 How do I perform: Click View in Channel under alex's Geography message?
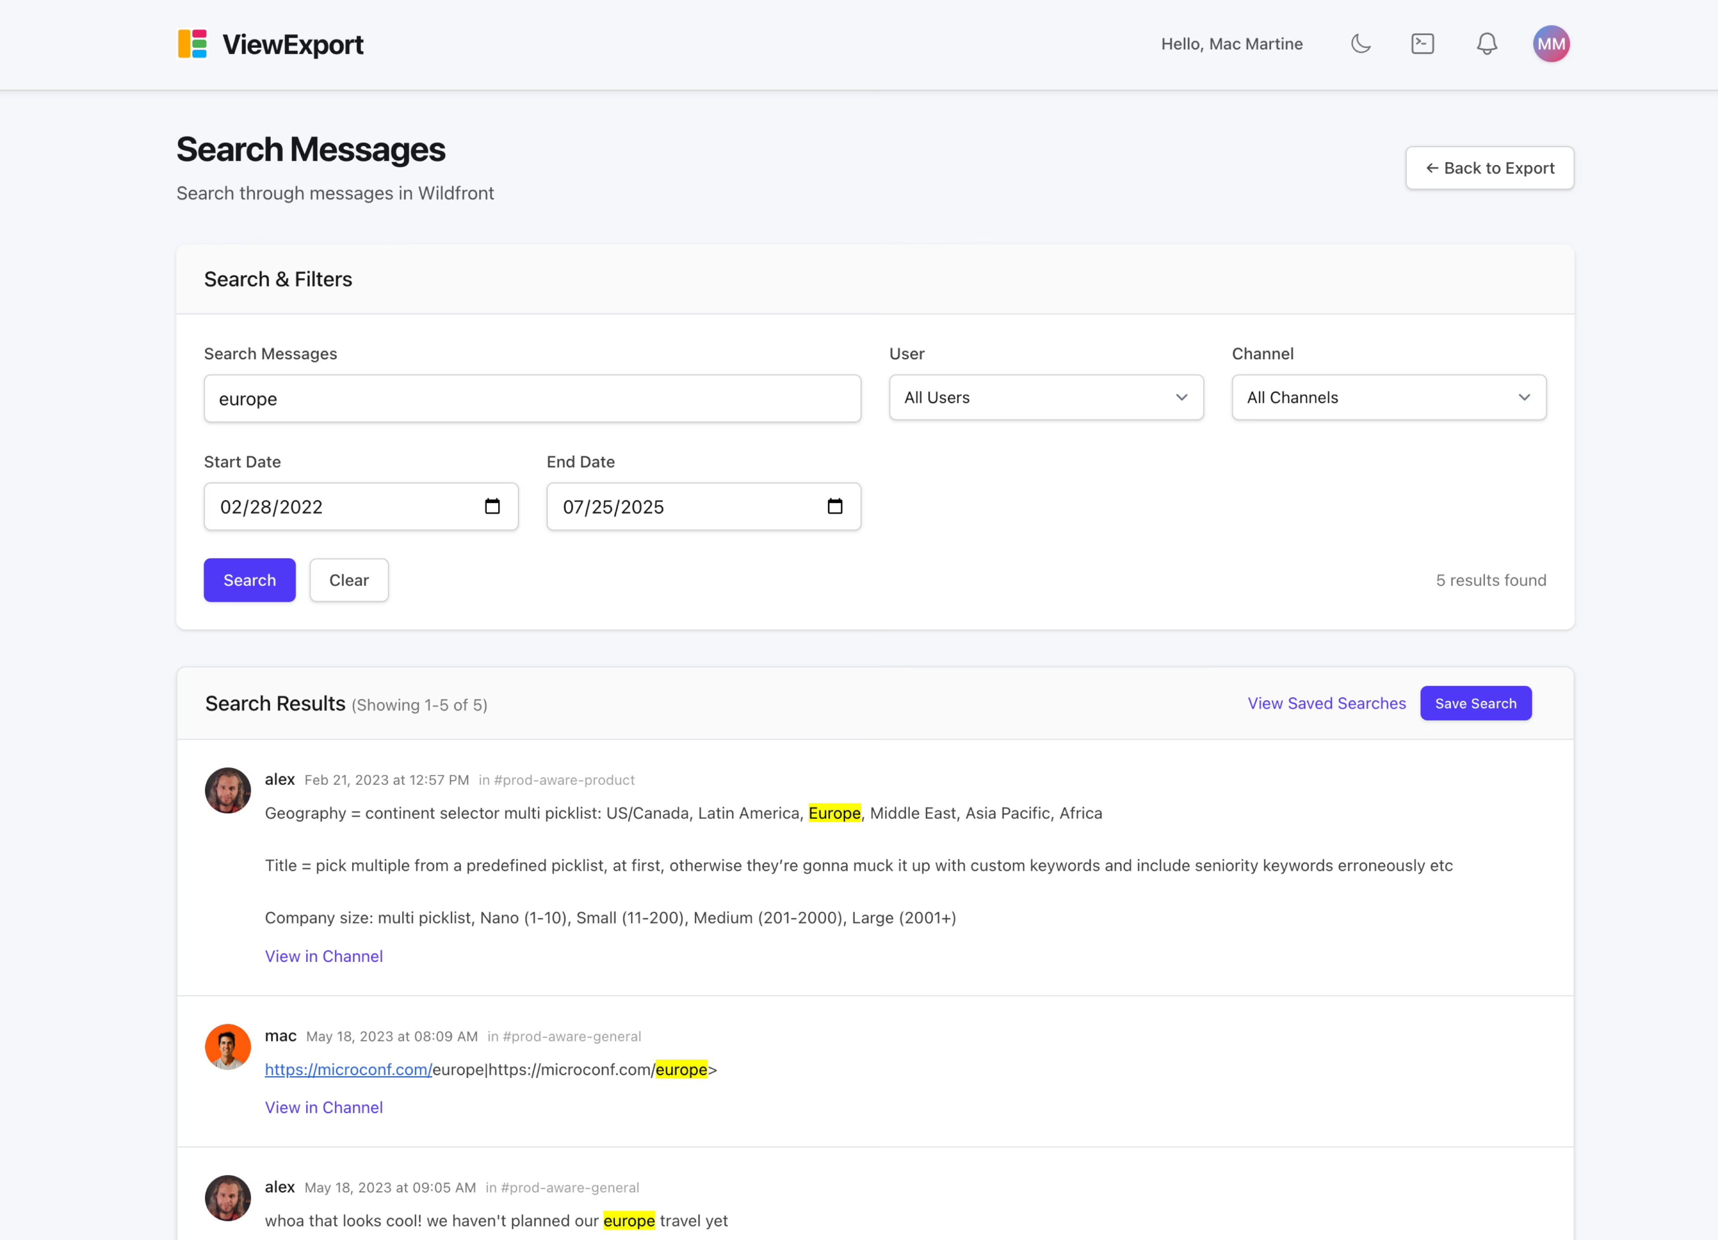tap(323, 956)
